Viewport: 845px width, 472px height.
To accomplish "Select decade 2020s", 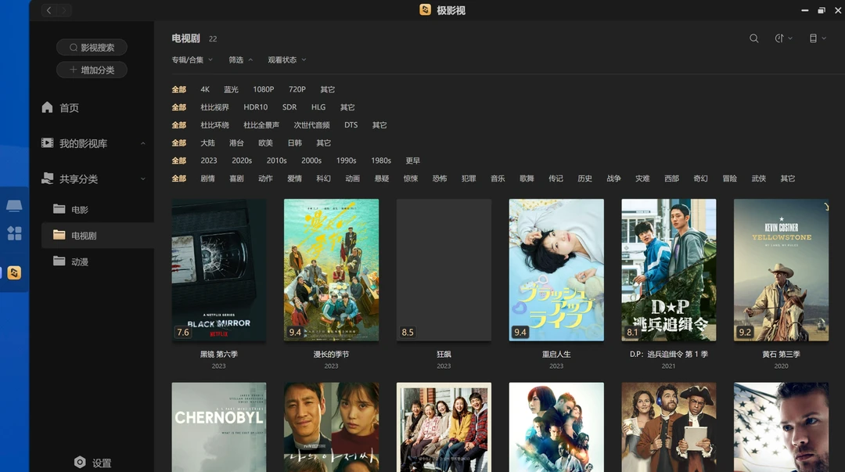I will click(x=242, y=160).
